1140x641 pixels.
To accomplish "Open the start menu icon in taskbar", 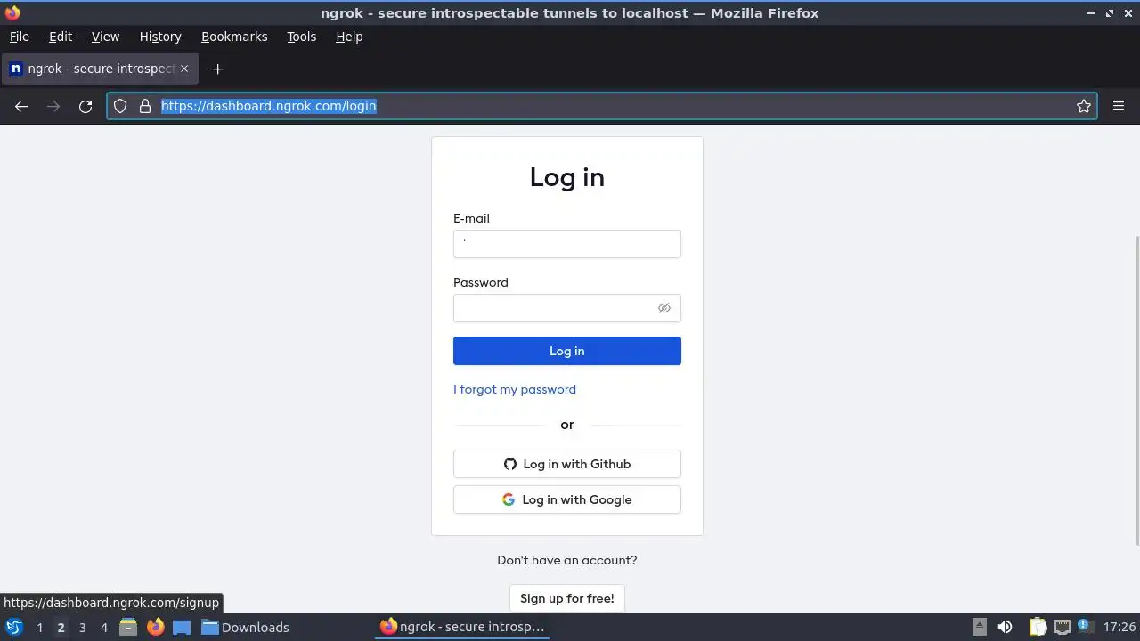I will [13, 627].
